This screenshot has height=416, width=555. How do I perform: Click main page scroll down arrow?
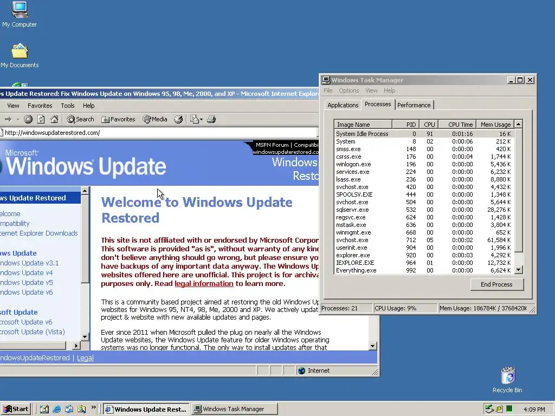coord(372,346)
